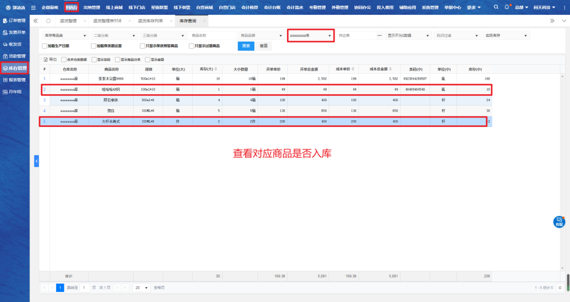Collapse tabs with the double-left arrow icon
The height and width of the screenshot is (302, 570).
[35, 21]
